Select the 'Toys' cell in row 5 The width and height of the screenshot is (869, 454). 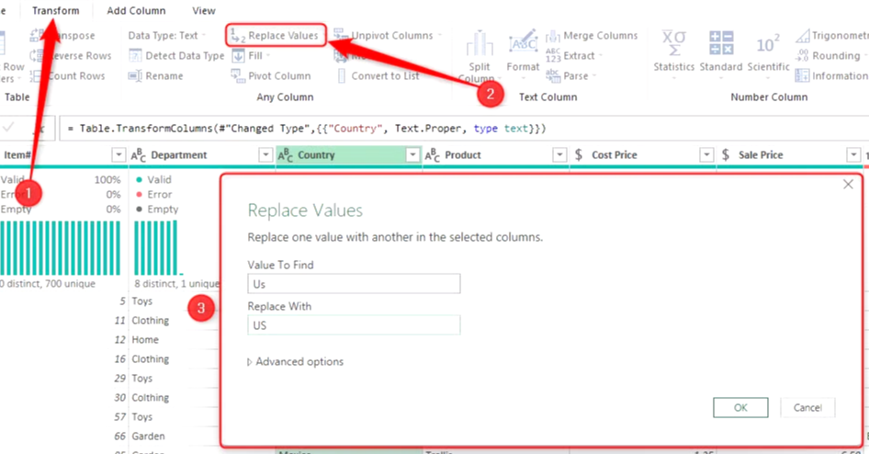(141, 301)
